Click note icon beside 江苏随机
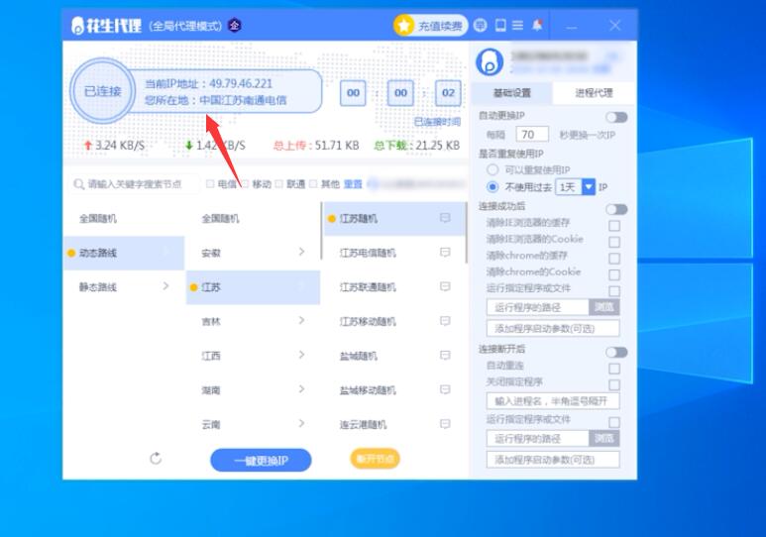Viewport: 766px width, 537px height. click(x=445, y=218)
